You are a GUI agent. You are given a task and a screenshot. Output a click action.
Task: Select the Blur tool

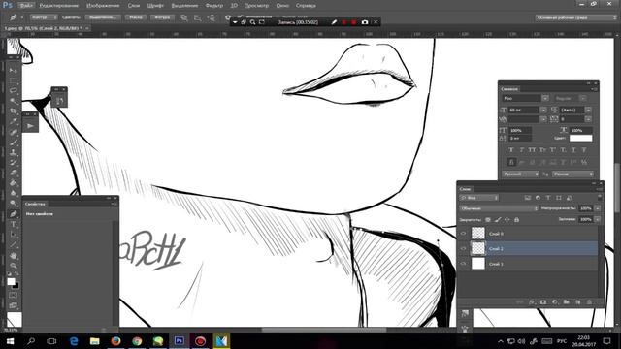point(13,193)
